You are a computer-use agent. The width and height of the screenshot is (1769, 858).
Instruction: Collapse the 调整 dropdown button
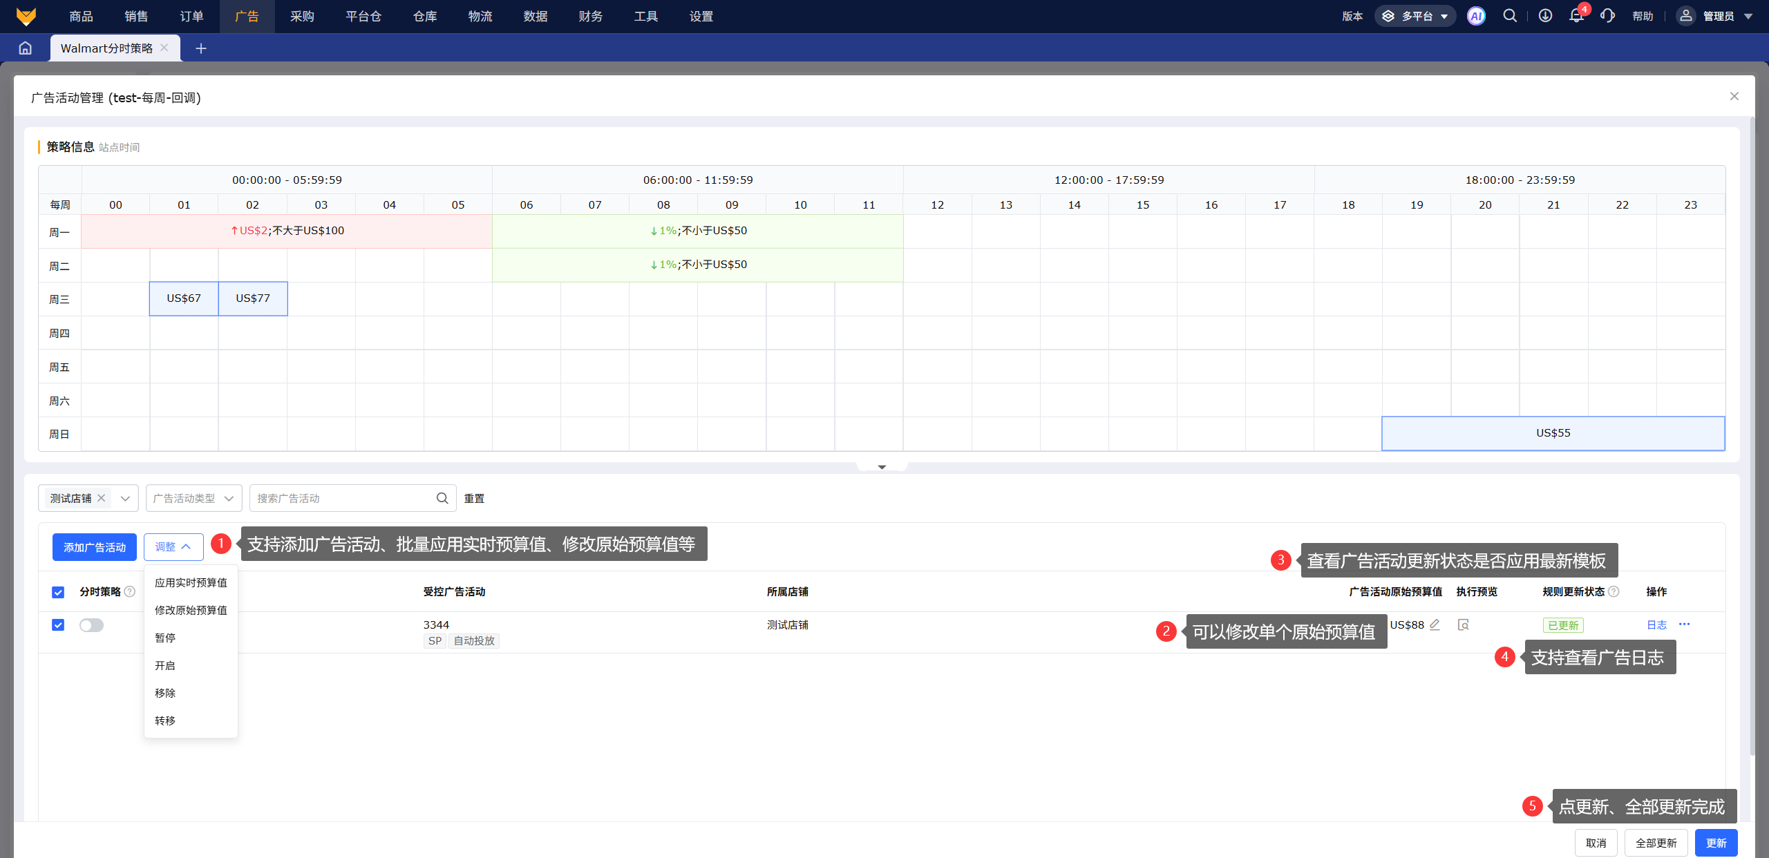173,546
